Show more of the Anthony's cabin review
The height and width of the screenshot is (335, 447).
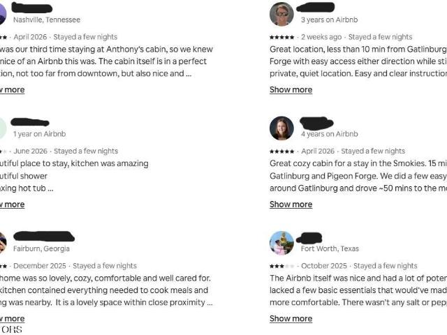click(13, 90)
